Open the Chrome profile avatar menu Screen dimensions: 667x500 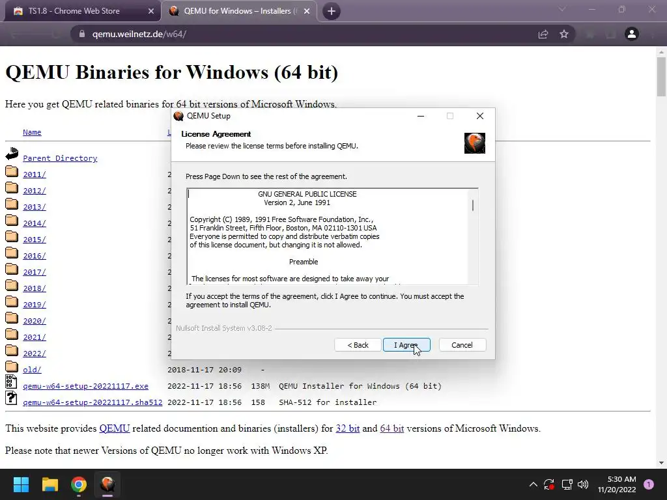(x=632, y=34)
